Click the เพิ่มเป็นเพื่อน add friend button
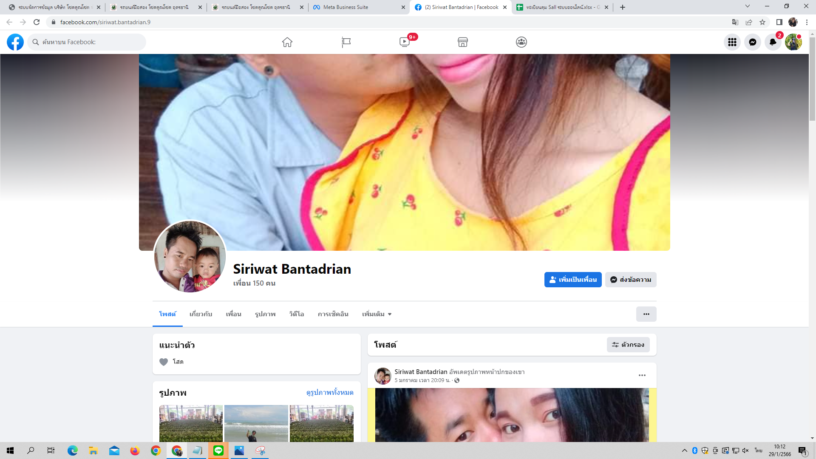The image size is (816, 459). [572, 280]
